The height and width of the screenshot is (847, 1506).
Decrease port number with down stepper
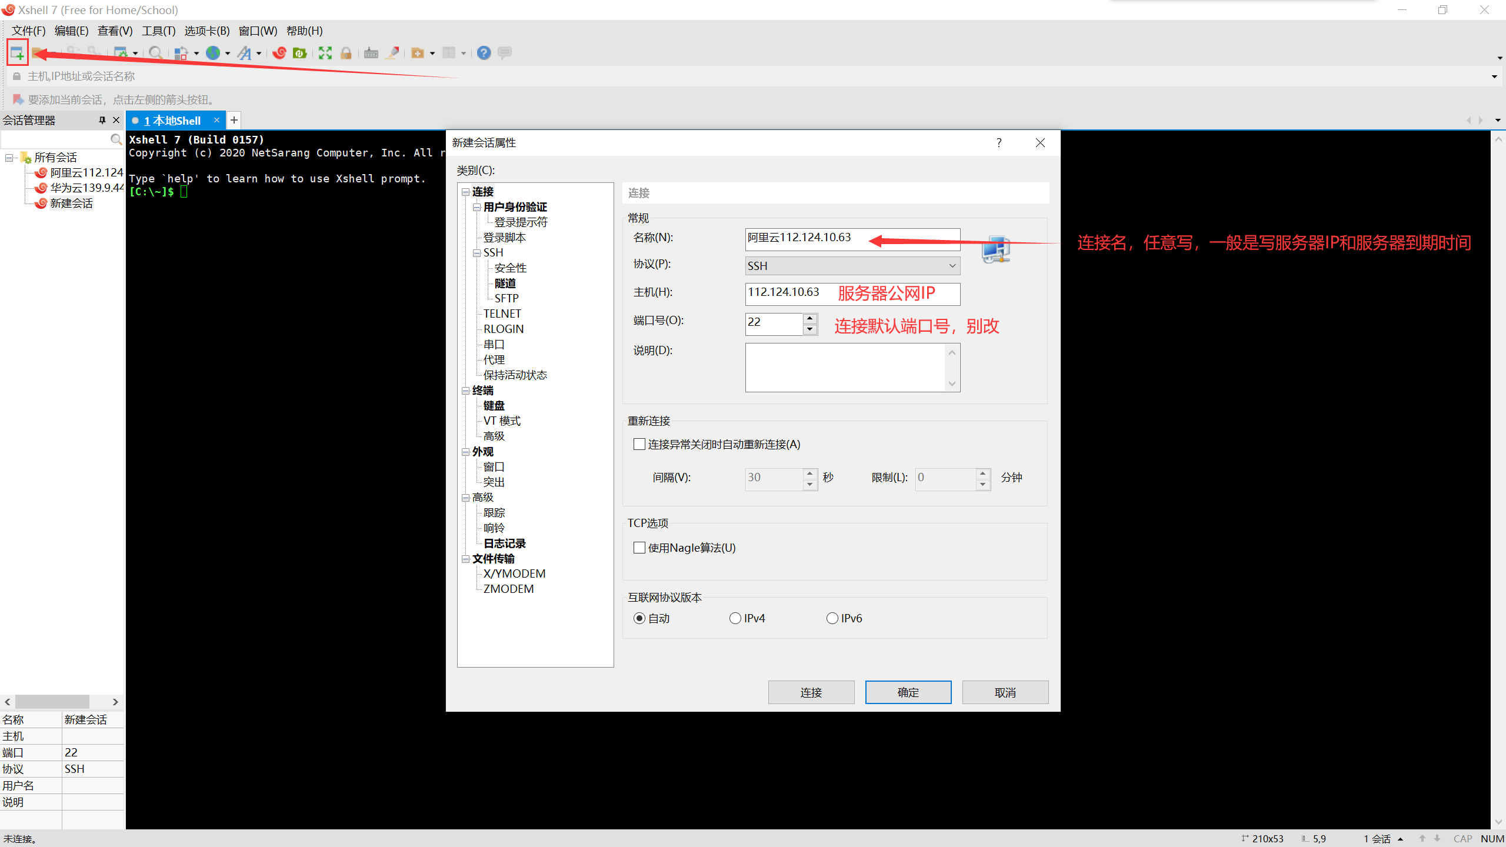tap(810, 329)
